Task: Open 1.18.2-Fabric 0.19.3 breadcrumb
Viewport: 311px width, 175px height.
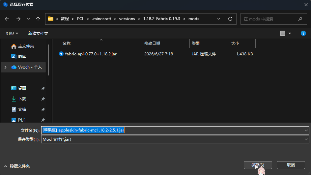Action: tap(162, 19)
